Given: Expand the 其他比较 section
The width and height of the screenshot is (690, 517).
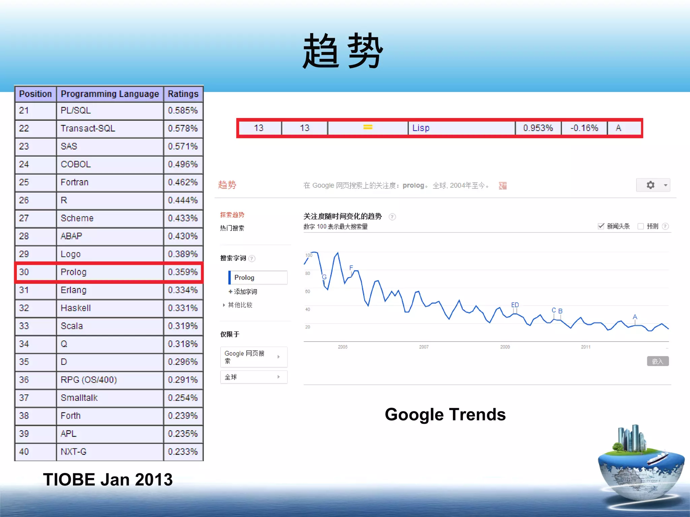Looking at the screenshot, I should point(238,305).
